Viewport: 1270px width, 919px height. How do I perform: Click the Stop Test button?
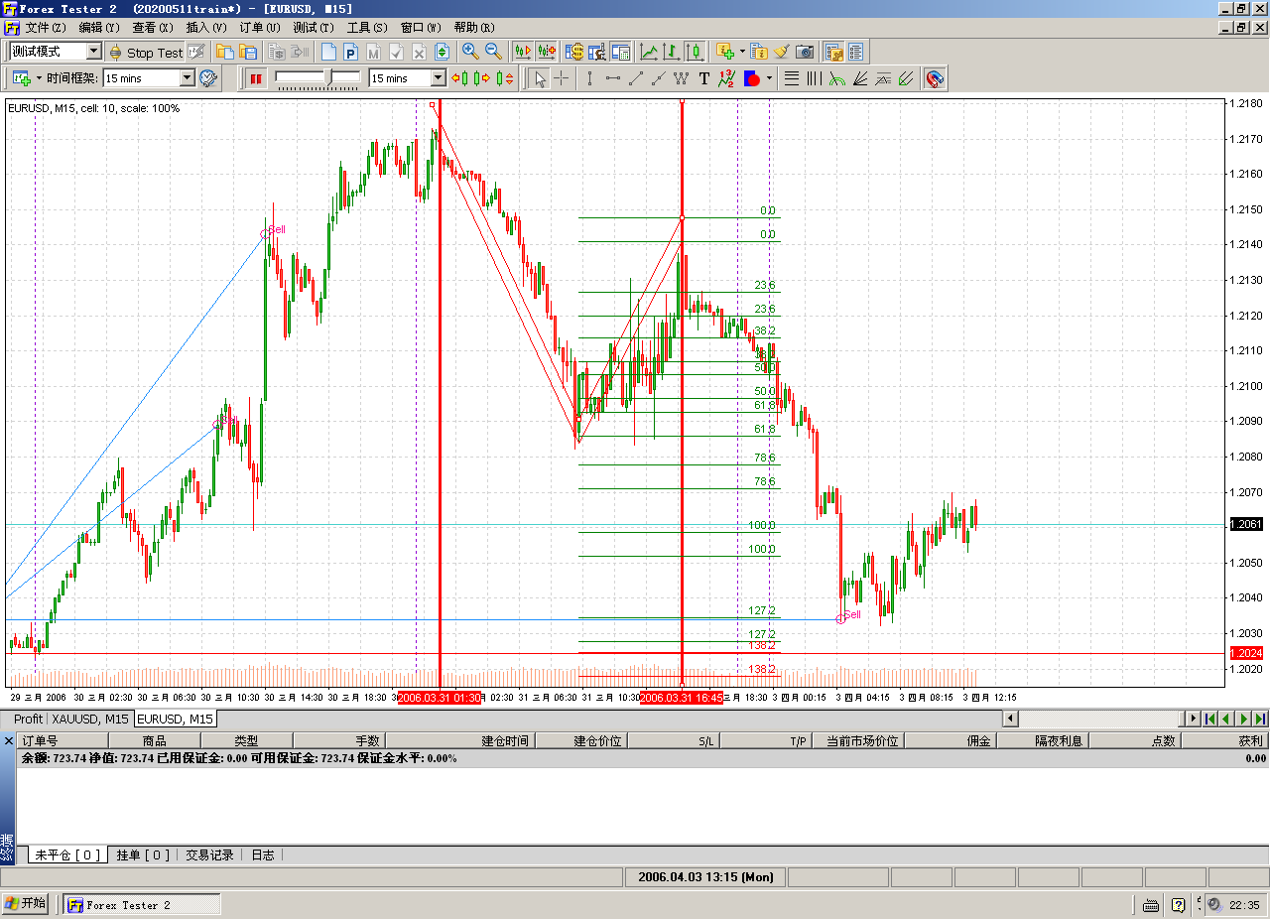pos(146,53)
